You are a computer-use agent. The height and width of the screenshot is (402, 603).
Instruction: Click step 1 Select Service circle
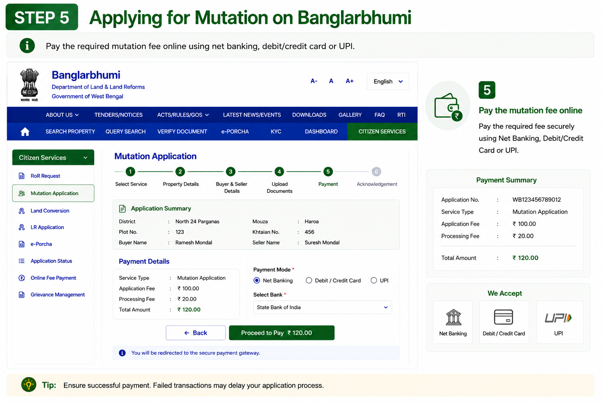click(130, 172)
